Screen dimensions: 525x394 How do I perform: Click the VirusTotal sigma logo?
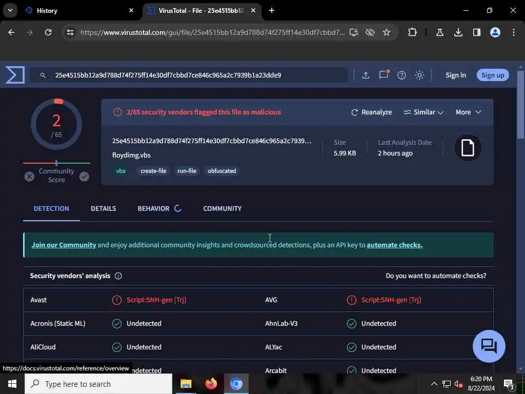coord(15,75)
